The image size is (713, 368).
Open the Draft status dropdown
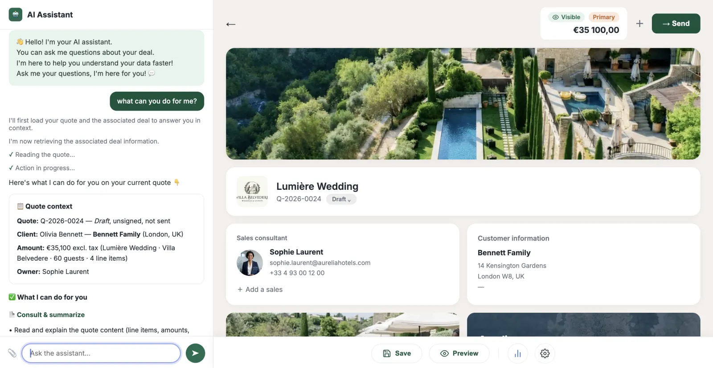pos(341,199)
